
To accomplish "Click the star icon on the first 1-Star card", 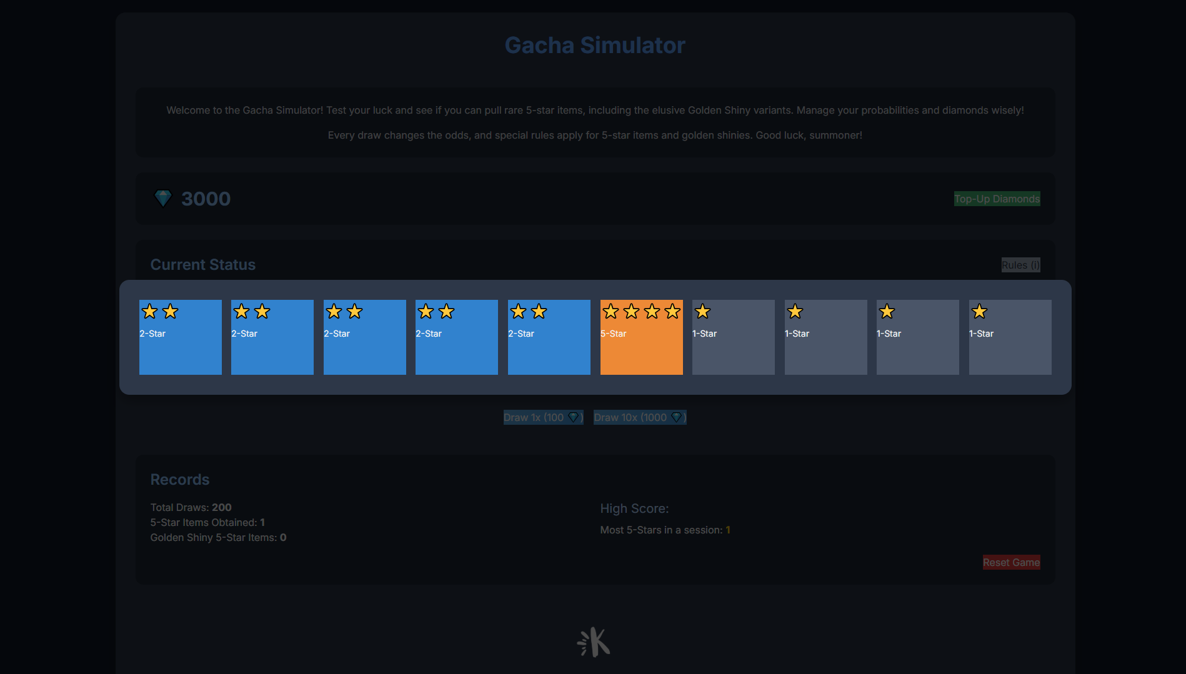I will [x=702, y=311].
